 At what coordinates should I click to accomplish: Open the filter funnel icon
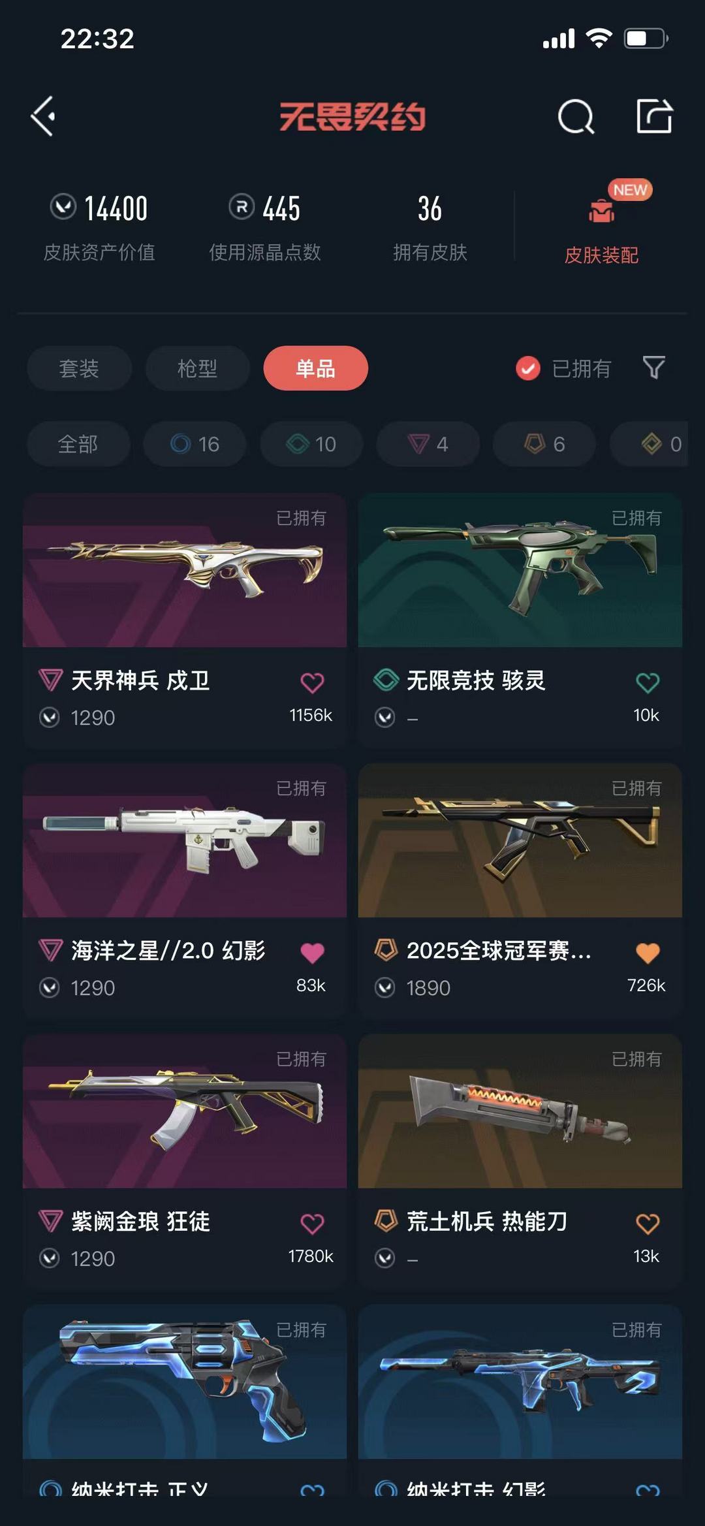[653, 368]
